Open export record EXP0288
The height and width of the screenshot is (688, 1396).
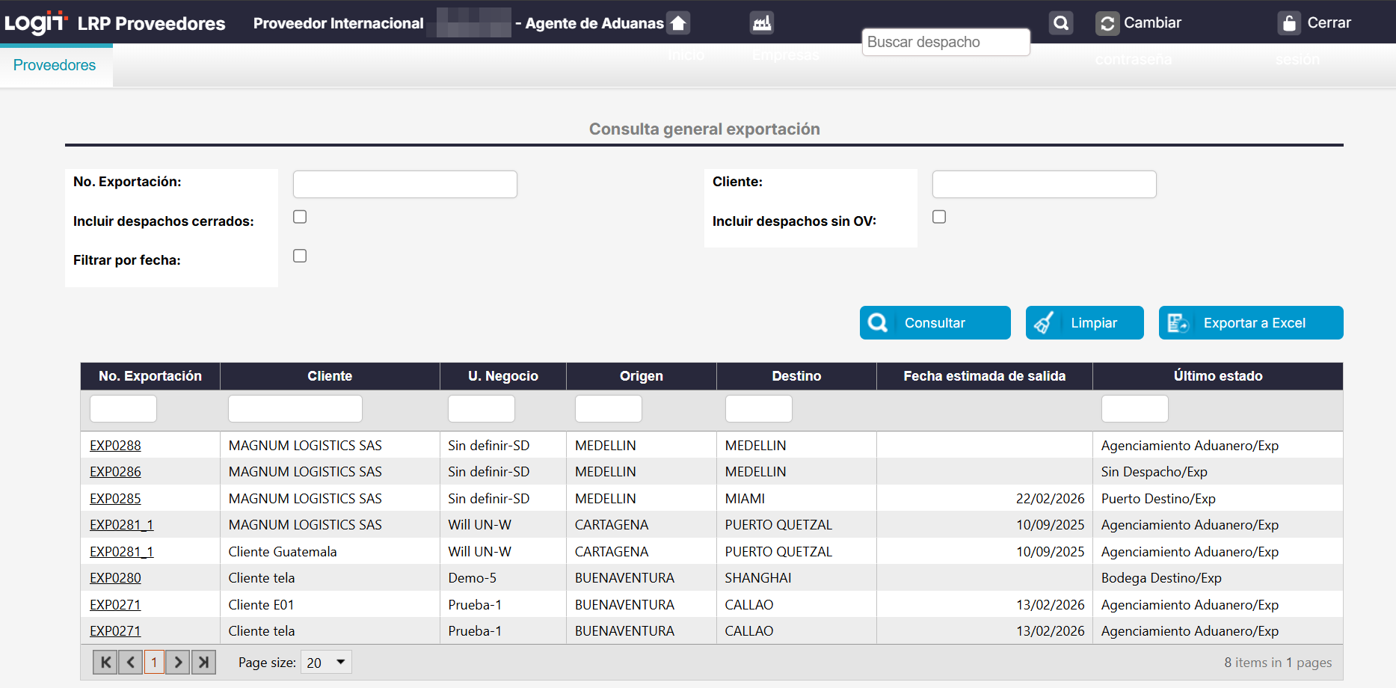(115, 446)
